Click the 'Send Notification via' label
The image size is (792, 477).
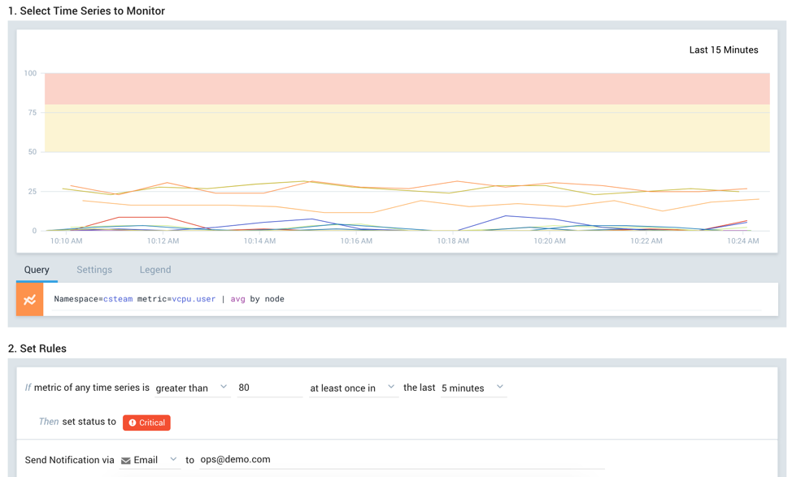70,460
